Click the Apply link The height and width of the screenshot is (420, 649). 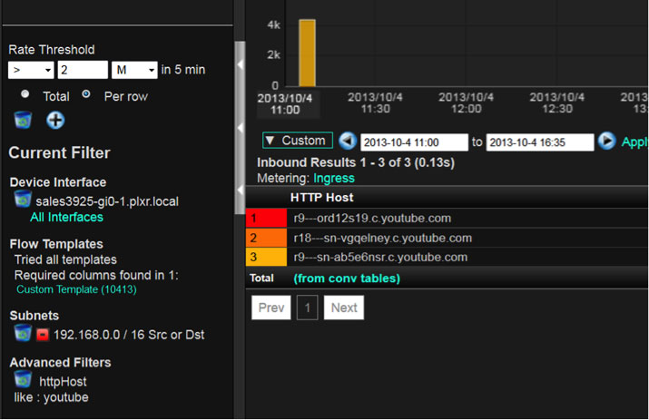634,142
